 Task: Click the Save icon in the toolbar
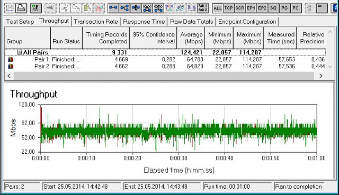click(10, 8)
